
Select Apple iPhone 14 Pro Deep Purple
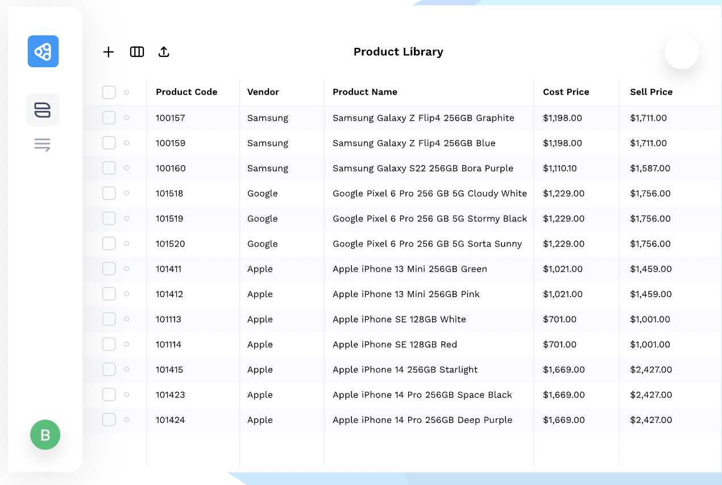tap(422, 420)
